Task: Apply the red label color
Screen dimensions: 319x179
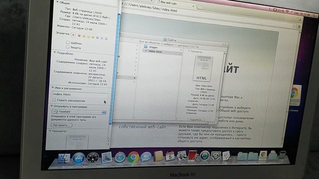Action: pyautogui.click(x=79, y=36)
